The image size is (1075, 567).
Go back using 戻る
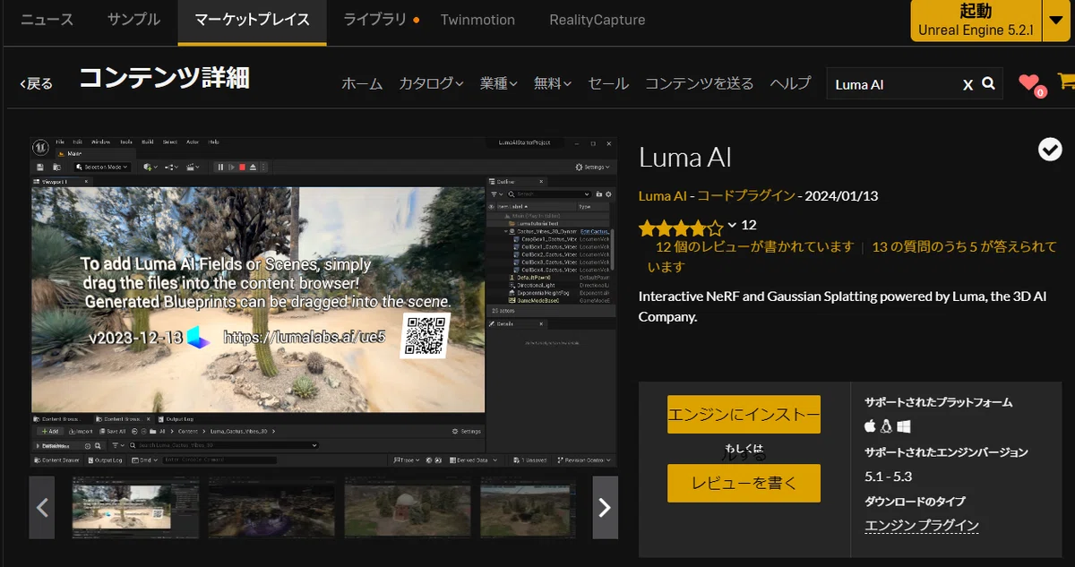(x=37, y=83)
